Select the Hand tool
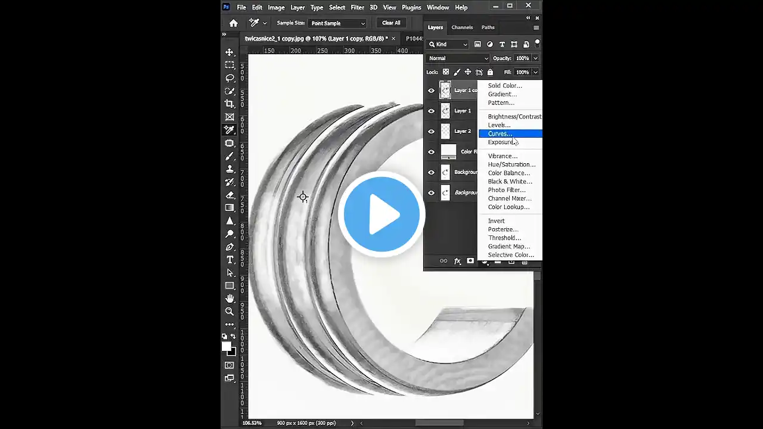The width and height of the screenshot is (763, 429). [x=229, y=298]
